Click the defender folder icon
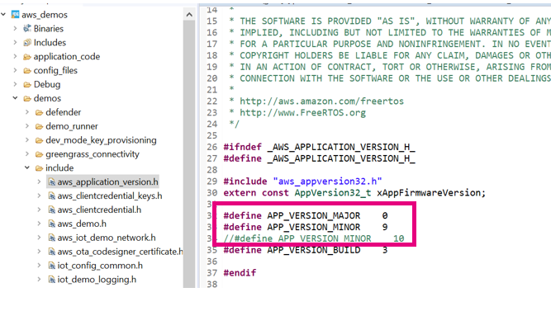 [x=39, y=112]
